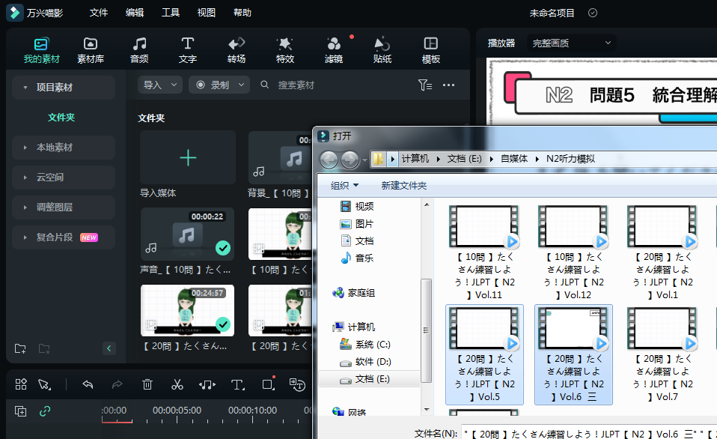Open the 转场 (Transitions) panel
This screenshot has width=717, height=439.
[x=236, y=49]
